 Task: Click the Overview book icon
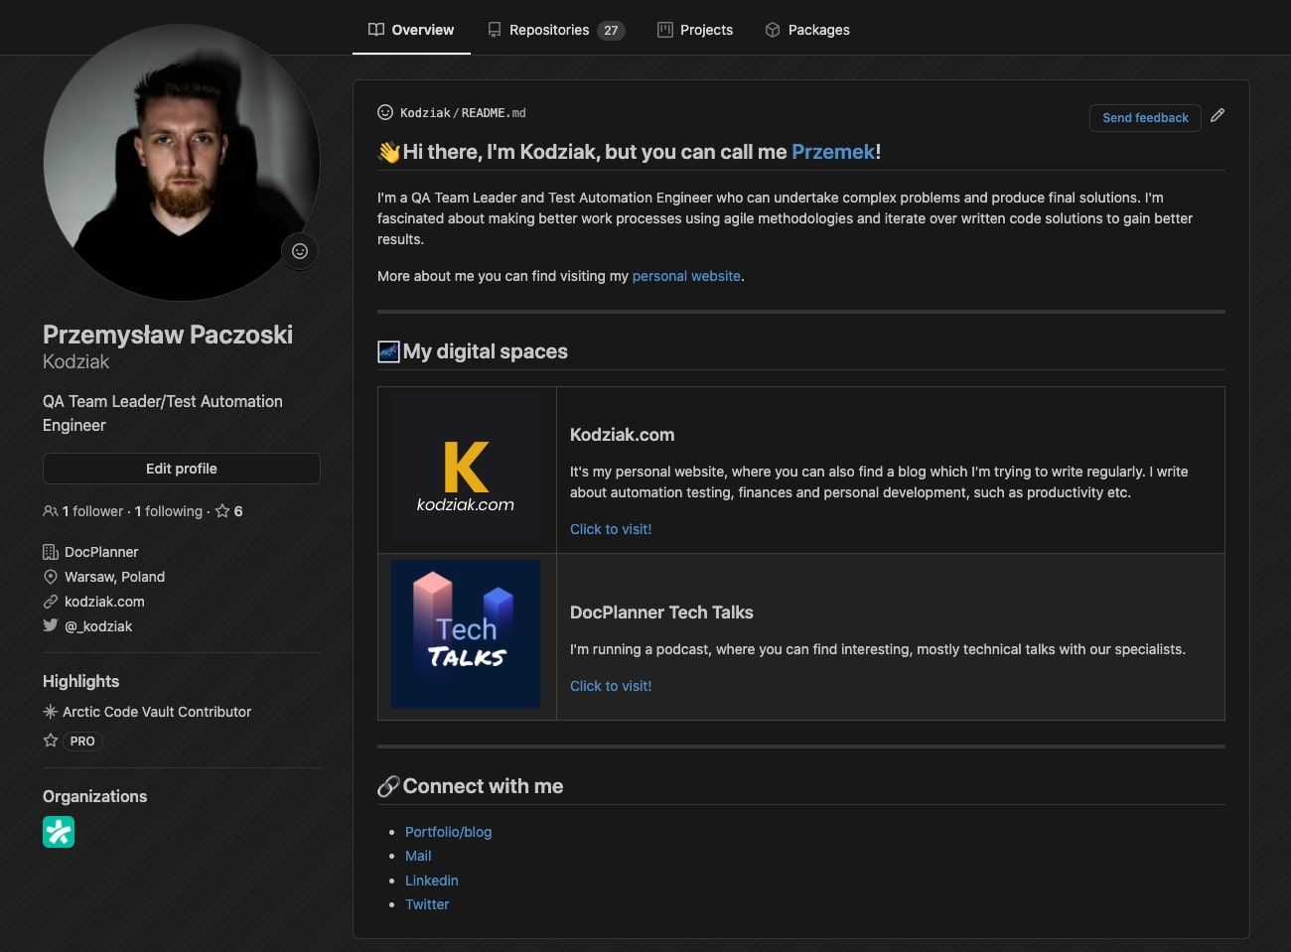[x=376, y=30]
